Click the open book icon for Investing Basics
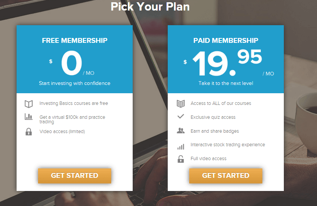 [29, 104]
